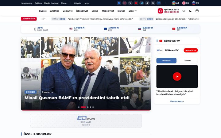Open the Telegram social icon
Image resolution: width=221 pixels, height=138 pixels.
pos(142,3)
